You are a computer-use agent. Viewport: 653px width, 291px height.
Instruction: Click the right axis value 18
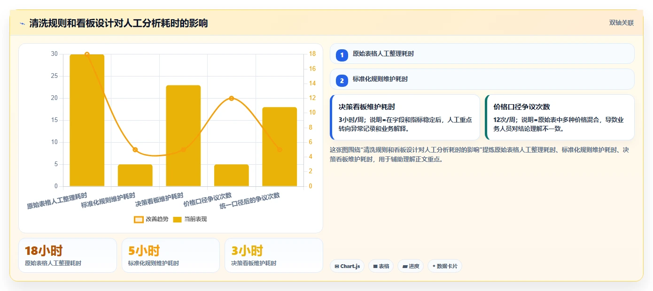point(312,54)
